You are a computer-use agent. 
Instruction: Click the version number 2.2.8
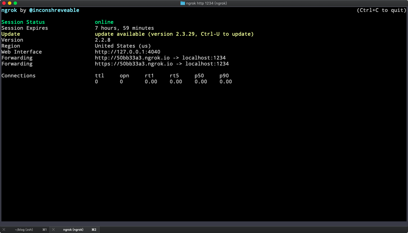pos(103,40)
